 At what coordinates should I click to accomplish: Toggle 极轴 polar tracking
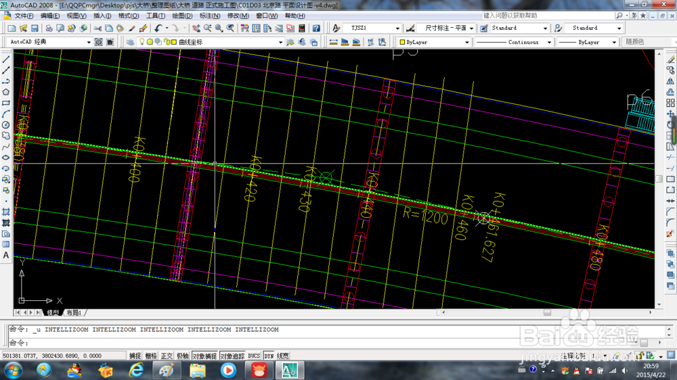183,356
